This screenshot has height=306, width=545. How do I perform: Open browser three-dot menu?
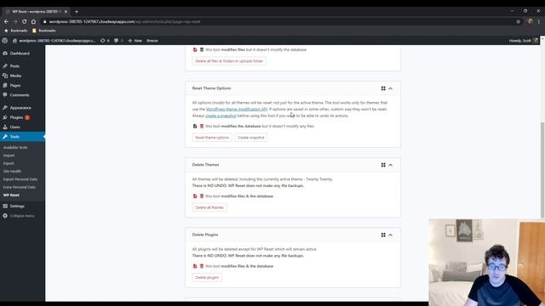(x=539, y=21)
